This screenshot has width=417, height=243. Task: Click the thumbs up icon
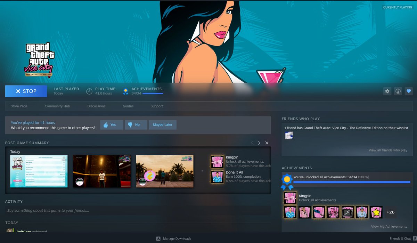tap(106, 125)
